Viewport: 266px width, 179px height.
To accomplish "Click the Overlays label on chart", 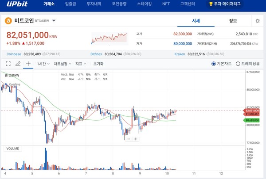I will click(15, 84).
